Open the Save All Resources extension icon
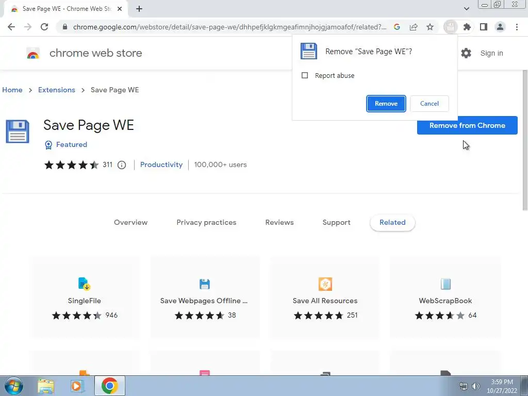This screenshot has height=396, width=528. coord(325,284)
